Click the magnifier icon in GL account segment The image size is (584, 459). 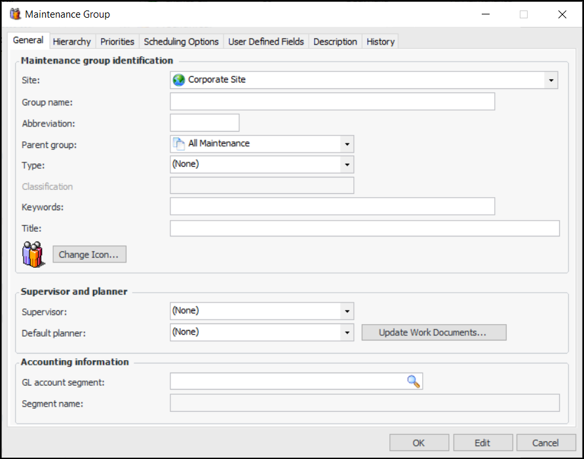tap(413, 381)
